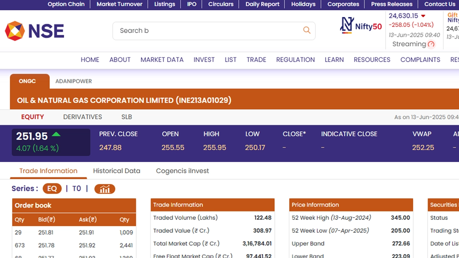Open the DERIVATIVES tab

83,117
